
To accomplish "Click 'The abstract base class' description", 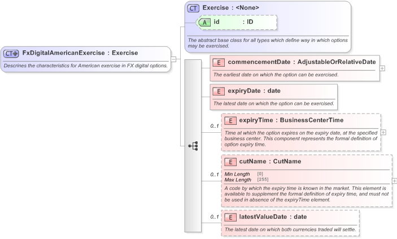I will 268,43.
